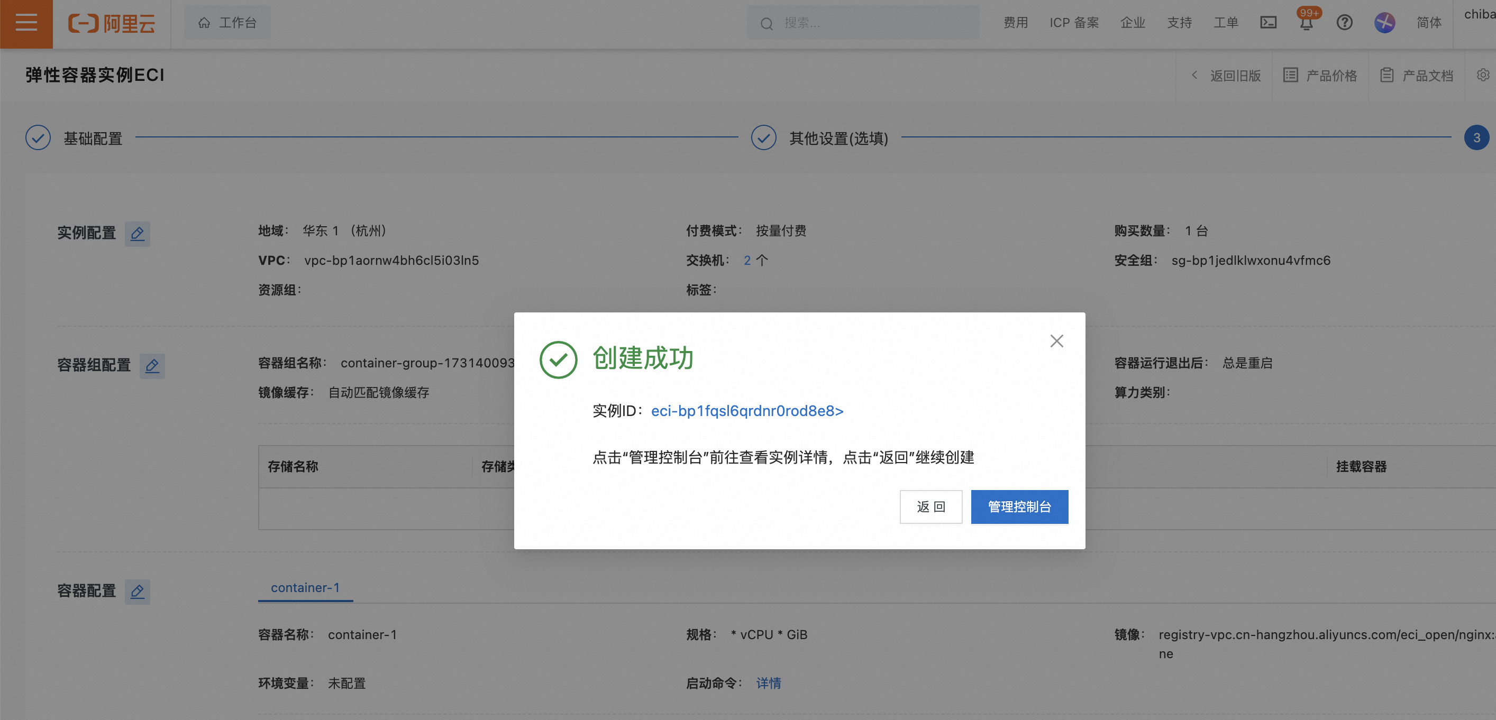Open the 99+ notifications bell
1496x720 pixels.
[1306, 23]
